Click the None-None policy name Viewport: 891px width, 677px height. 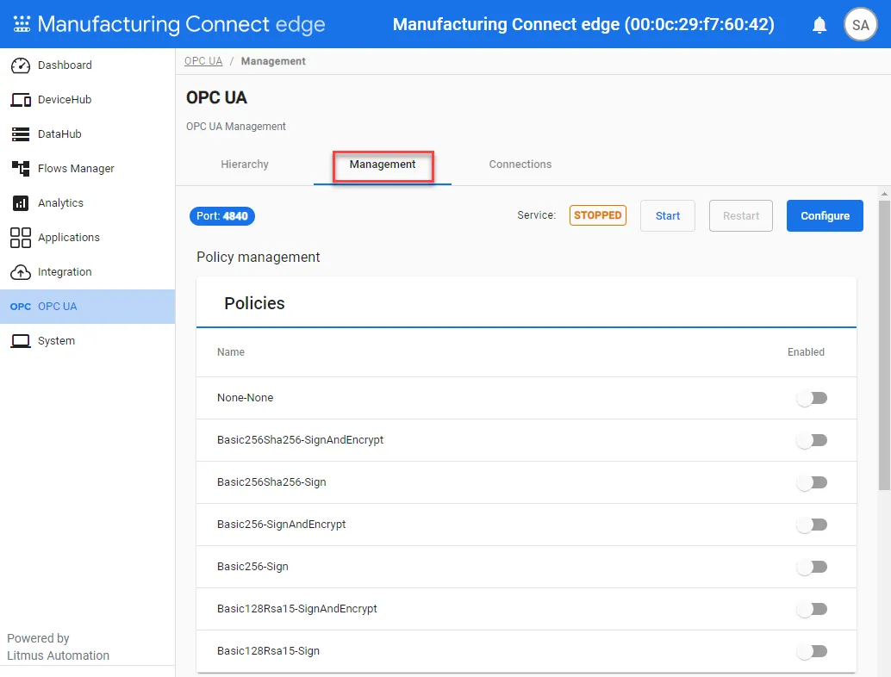point(245,398)
